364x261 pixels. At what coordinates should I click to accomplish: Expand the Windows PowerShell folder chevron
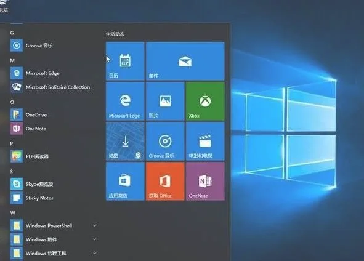(x=95, y=225)
